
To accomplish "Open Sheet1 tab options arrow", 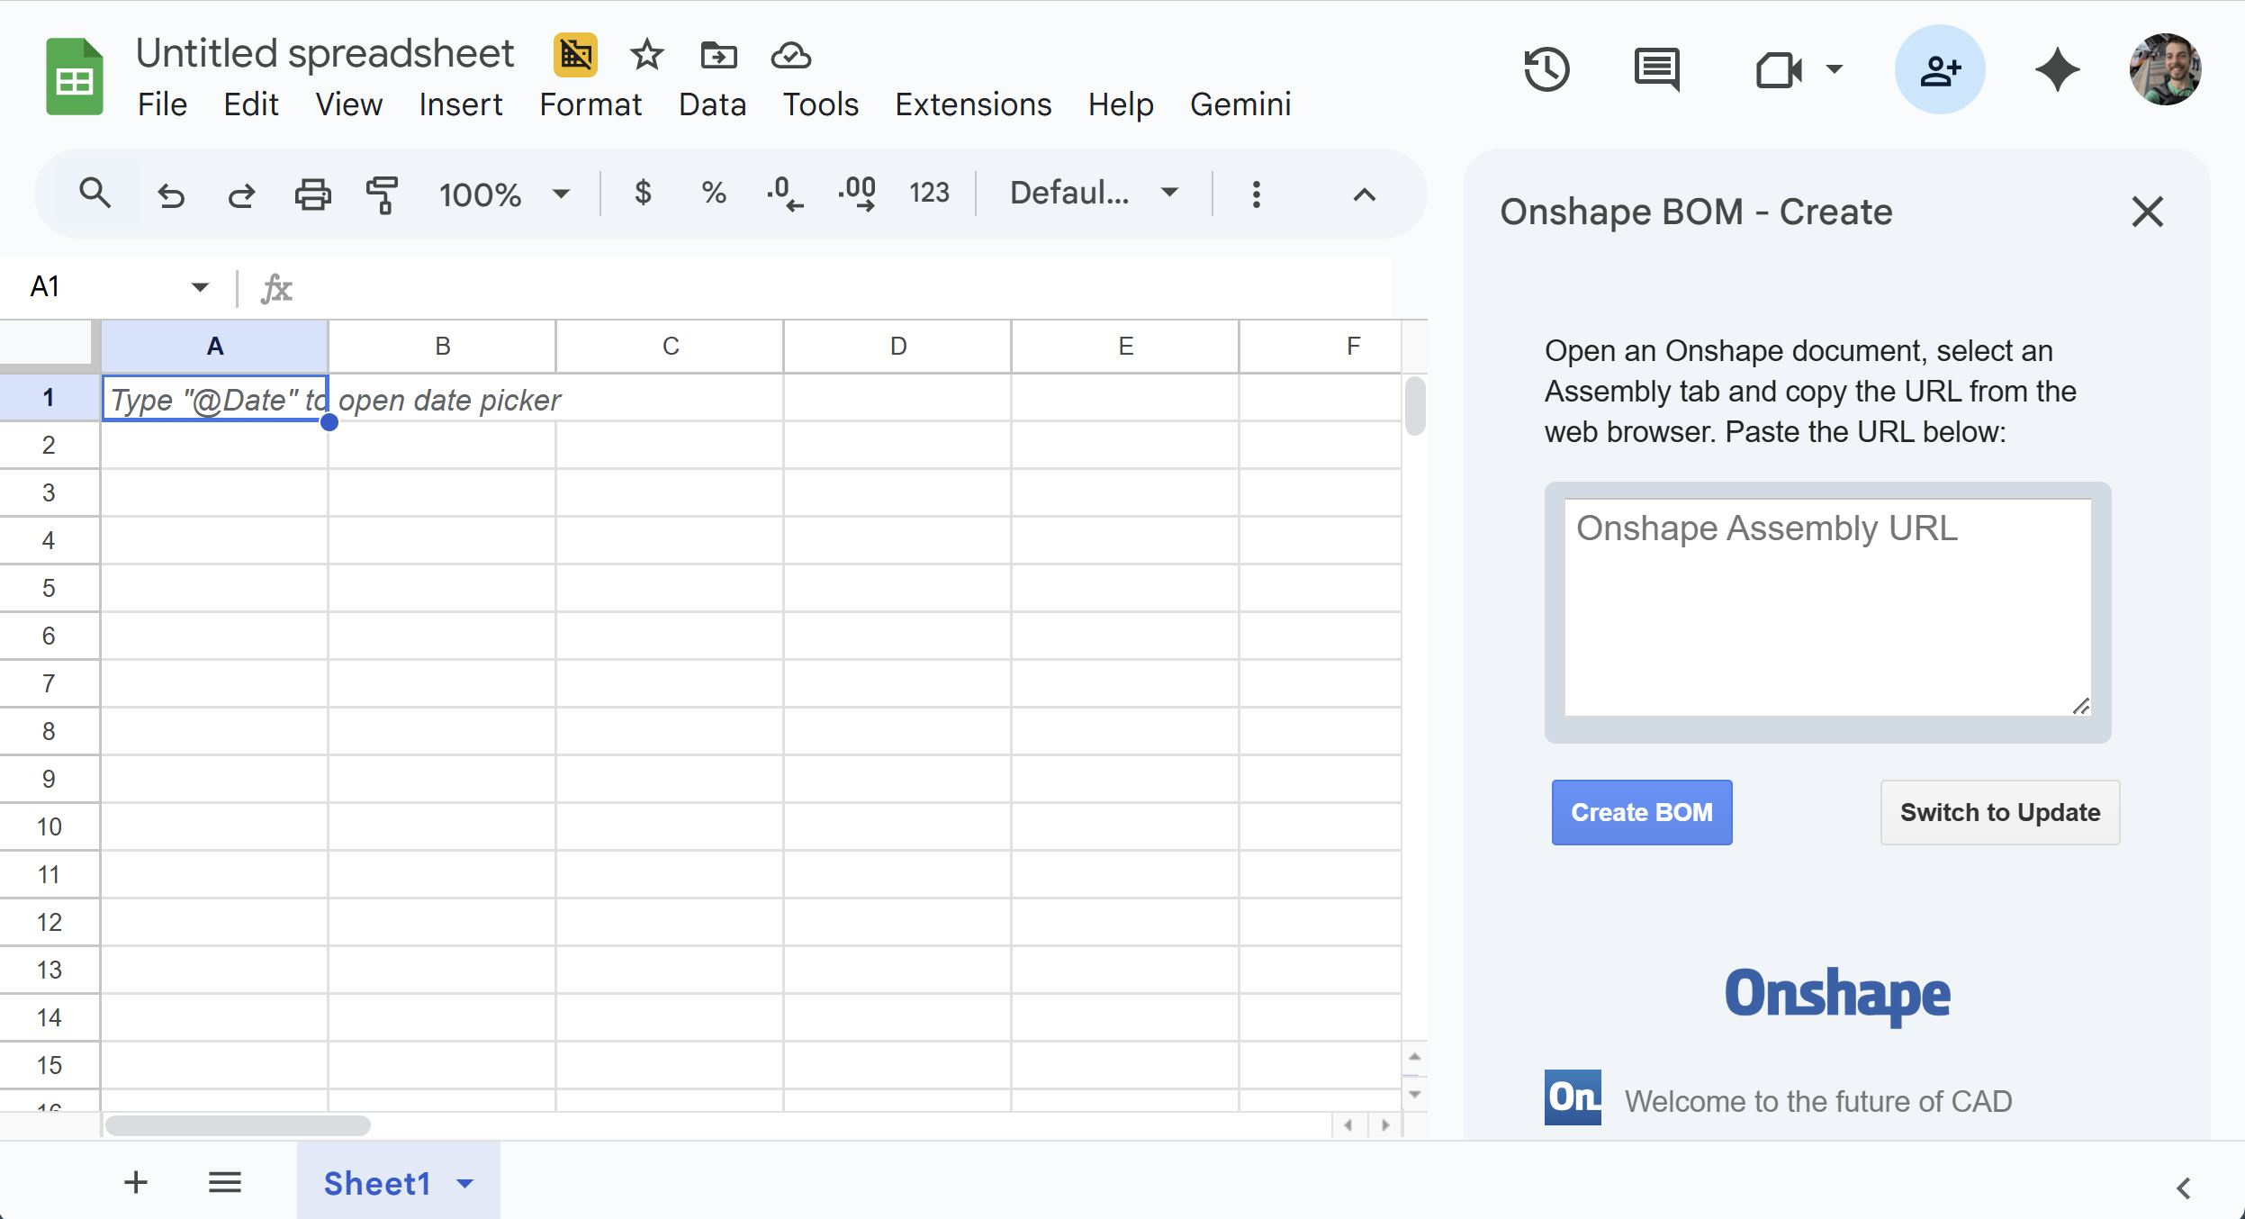I will click(465, 1183).
